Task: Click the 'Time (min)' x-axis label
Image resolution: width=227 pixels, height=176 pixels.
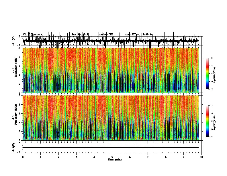Action: click(x=115, y=160)
